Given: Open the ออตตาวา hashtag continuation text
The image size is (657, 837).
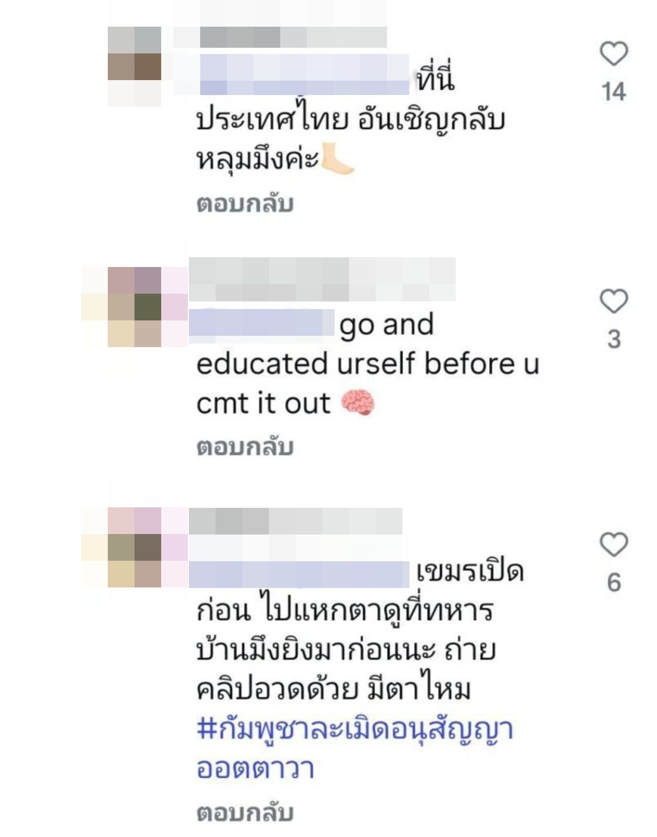Looking at the screenshot, I should 255,769.
